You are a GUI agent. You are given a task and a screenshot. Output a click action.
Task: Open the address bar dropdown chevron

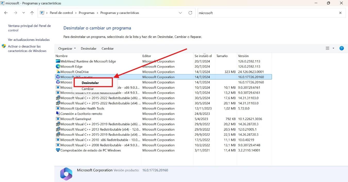point(180,13)
